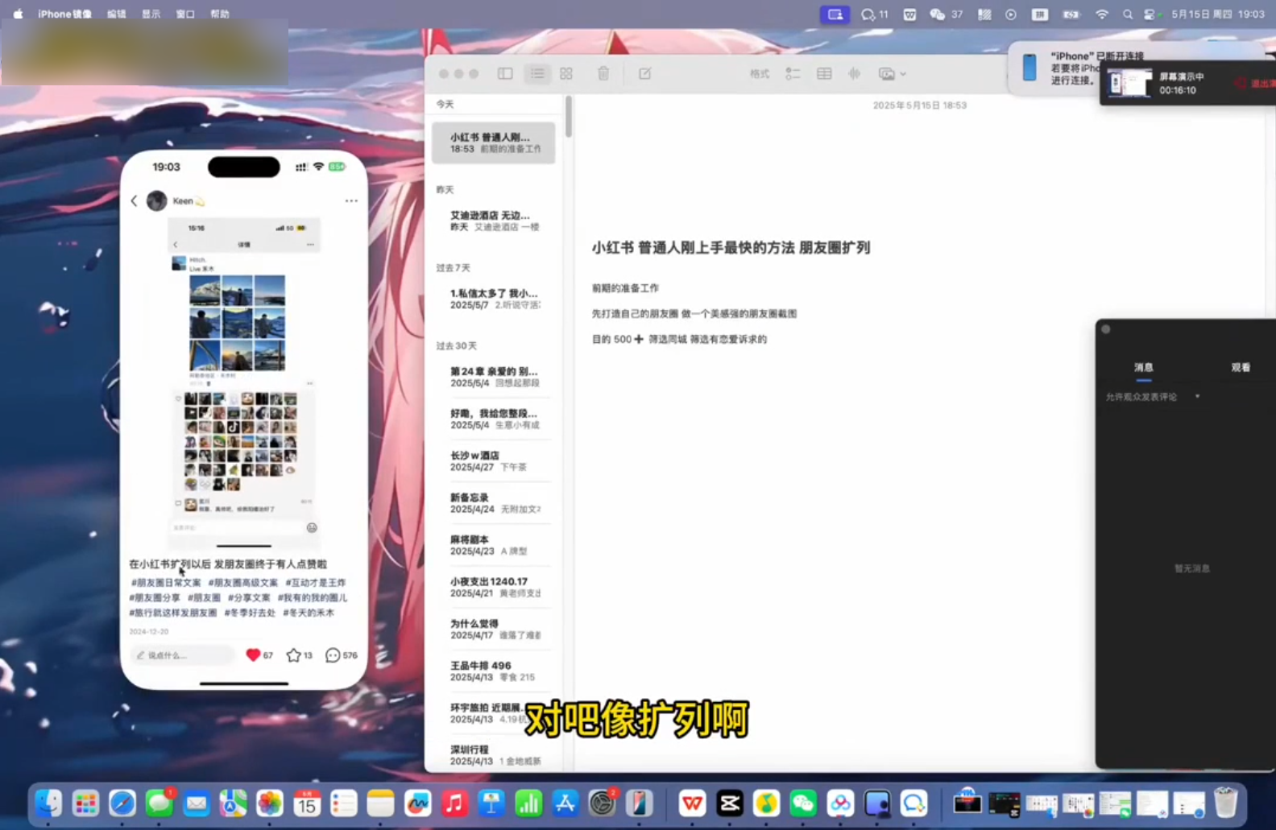Start audio recording in Notes toolbar
Viewport: 1276px width, 830px height.
(855, 73)
